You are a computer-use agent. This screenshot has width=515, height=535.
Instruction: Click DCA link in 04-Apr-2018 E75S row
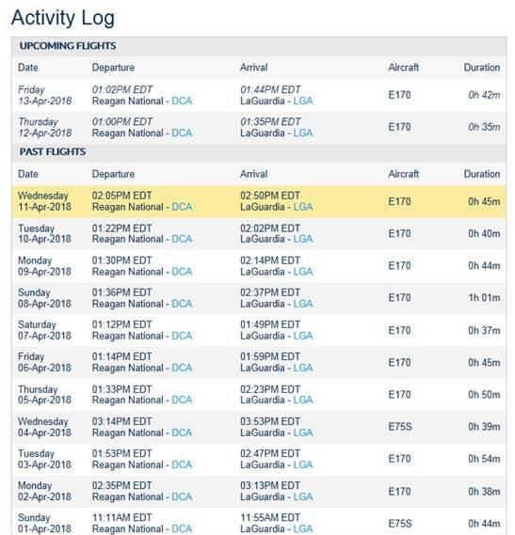[182, 433]
